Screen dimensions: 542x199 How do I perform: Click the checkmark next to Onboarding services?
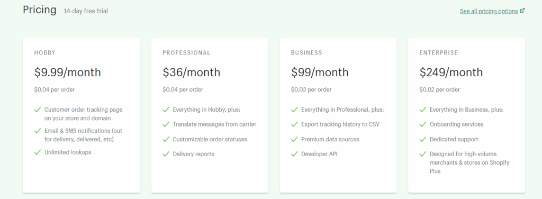[423, 124]
